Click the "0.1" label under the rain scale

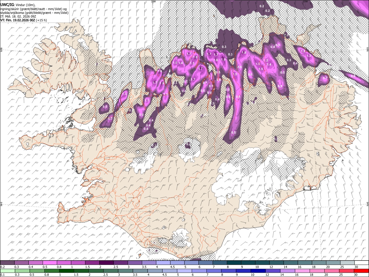(2, 275)
